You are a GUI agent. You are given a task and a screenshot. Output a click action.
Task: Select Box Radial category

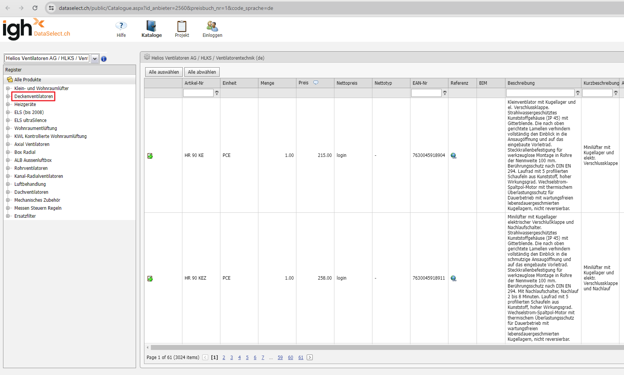25,152
